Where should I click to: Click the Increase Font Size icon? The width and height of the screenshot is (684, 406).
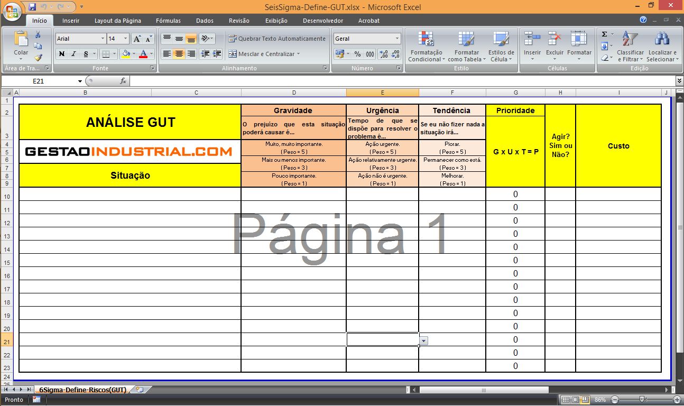pyautogui.click(x=137, y=39)
